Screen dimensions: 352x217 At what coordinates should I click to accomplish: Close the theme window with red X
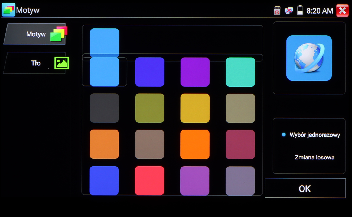click(x=342, y=11)
